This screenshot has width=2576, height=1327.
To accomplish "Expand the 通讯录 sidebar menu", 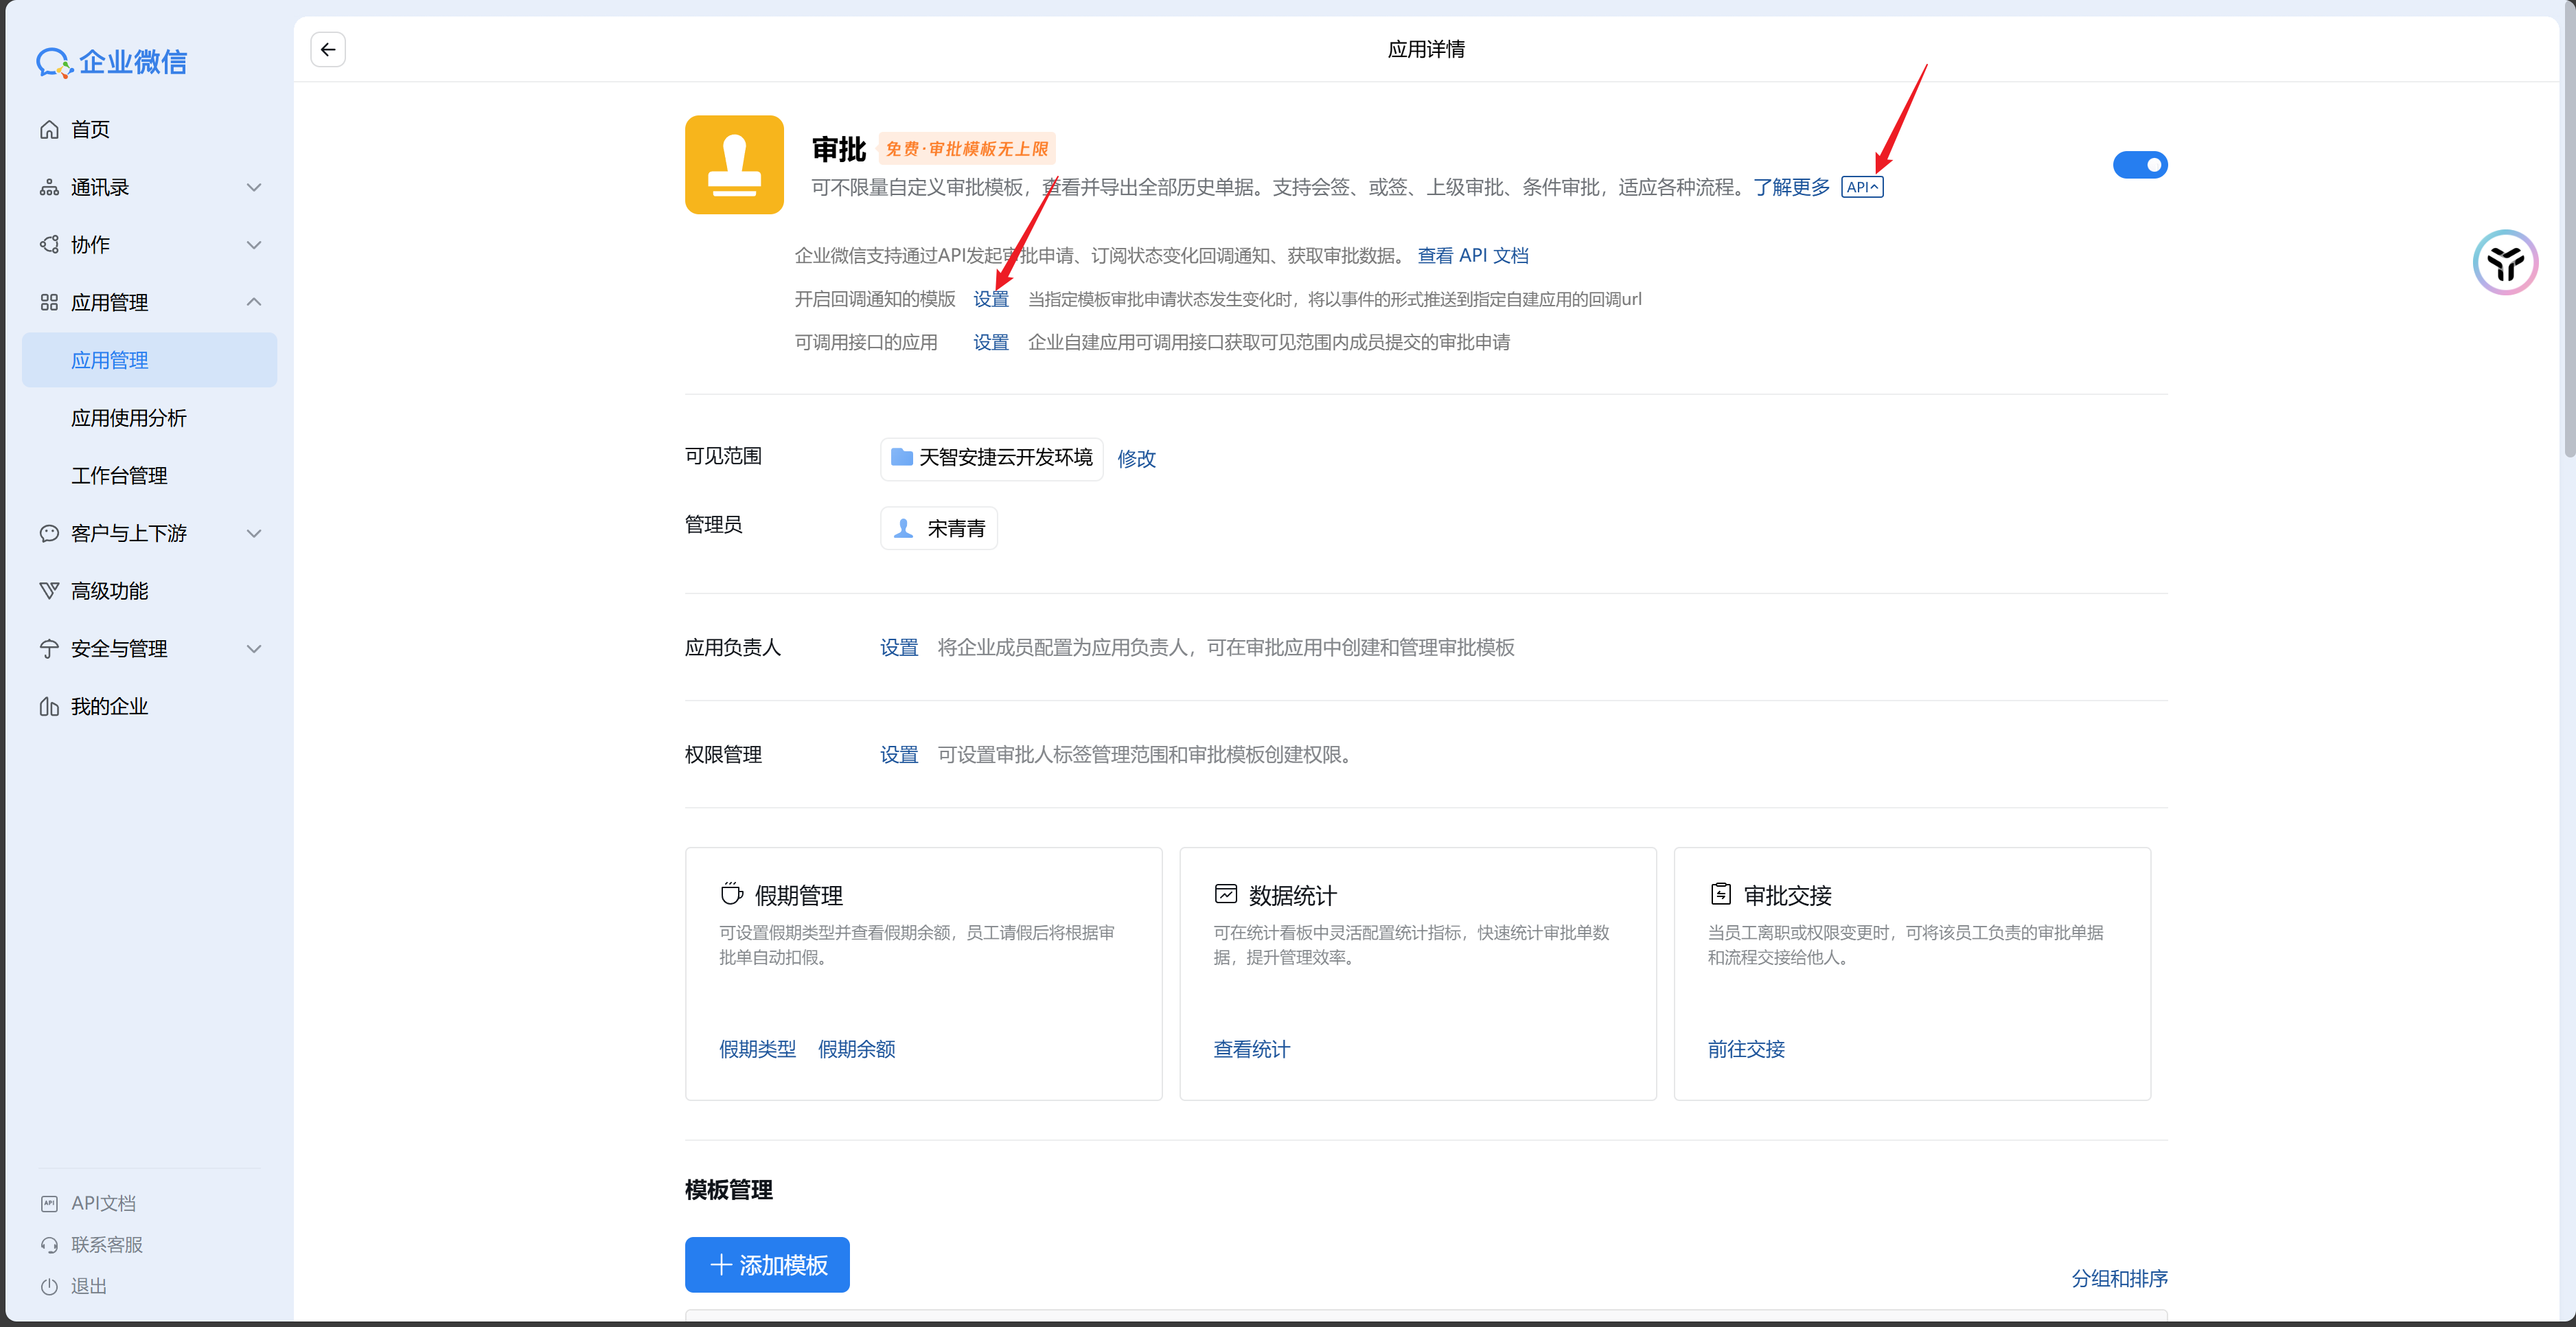I will tap(254, 188).
